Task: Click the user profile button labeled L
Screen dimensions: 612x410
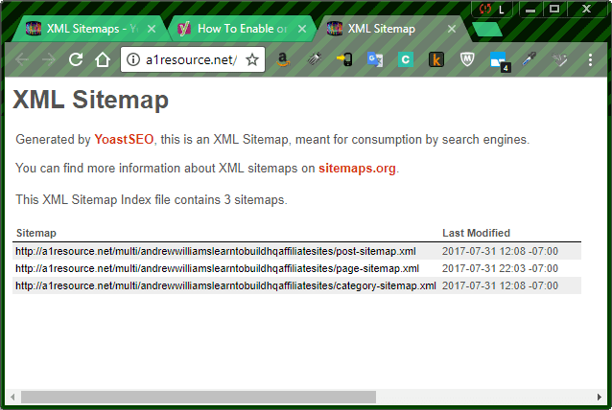Action: (493, 9)
